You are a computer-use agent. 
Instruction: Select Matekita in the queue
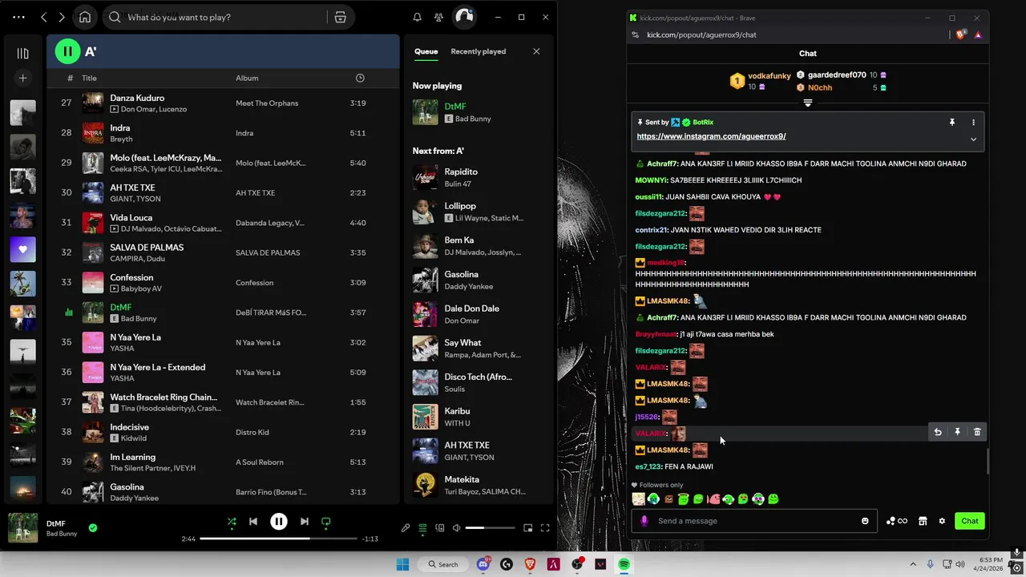coord(477,485)
